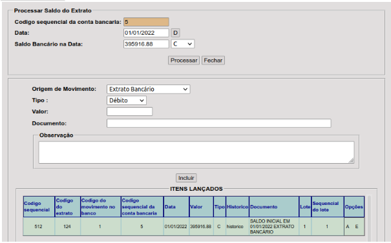
Task: Click the Valor column header
Action: click(x=201, y=207)
